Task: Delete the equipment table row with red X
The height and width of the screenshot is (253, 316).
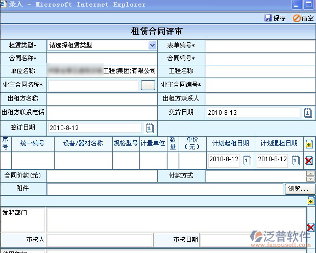Action: tap(309, 161)
